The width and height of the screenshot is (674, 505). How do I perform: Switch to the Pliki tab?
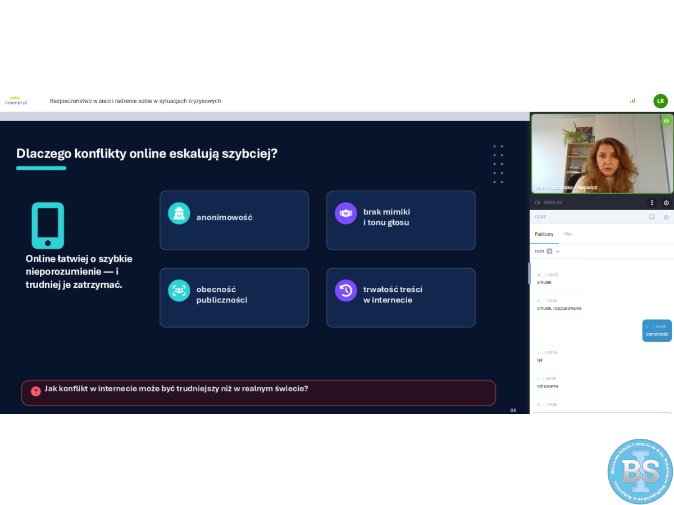pos(568,234)
